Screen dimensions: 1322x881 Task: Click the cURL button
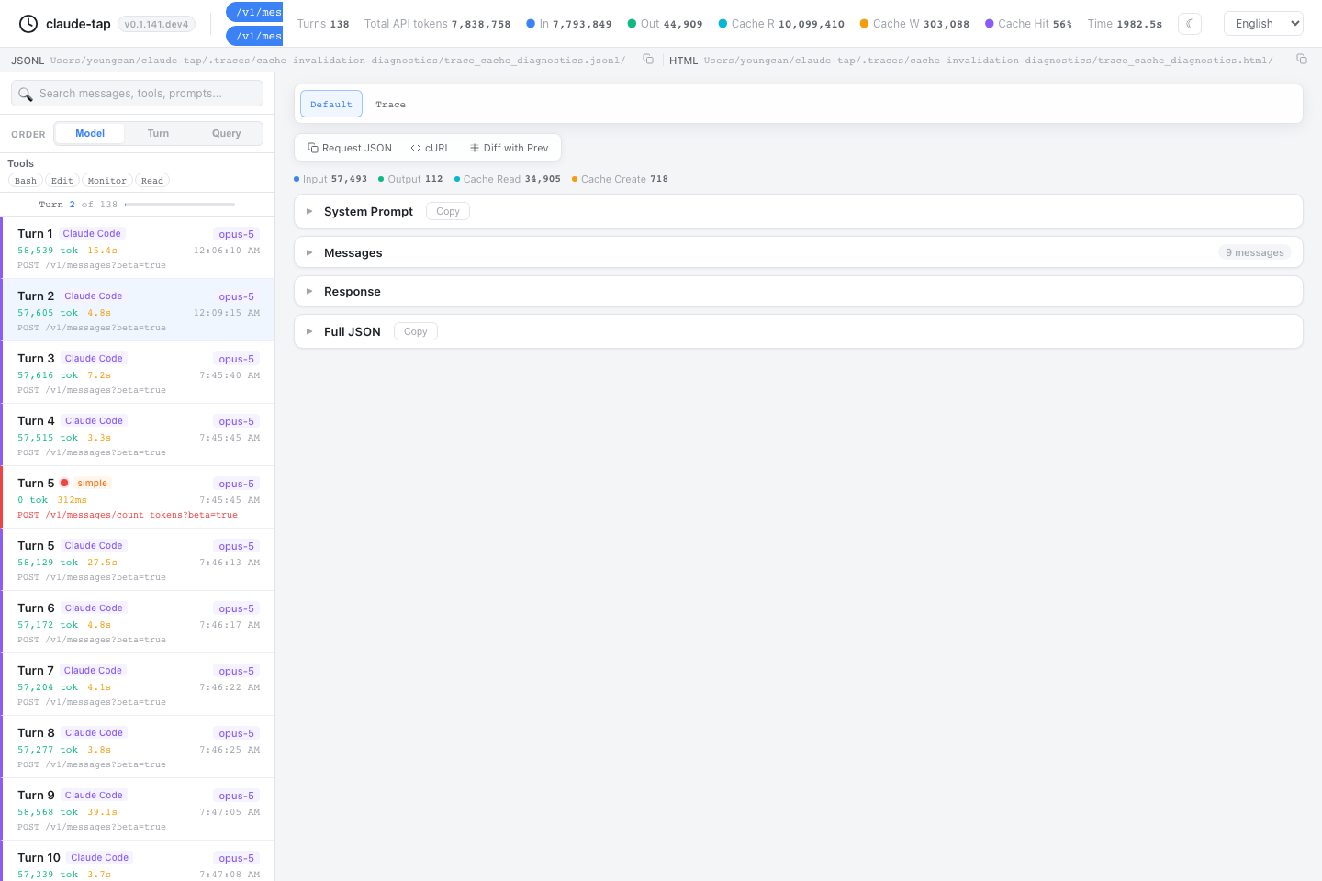431,148
